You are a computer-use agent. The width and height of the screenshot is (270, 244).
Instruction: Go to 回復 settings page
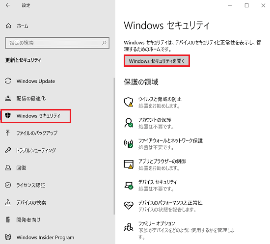click(21, 168)
